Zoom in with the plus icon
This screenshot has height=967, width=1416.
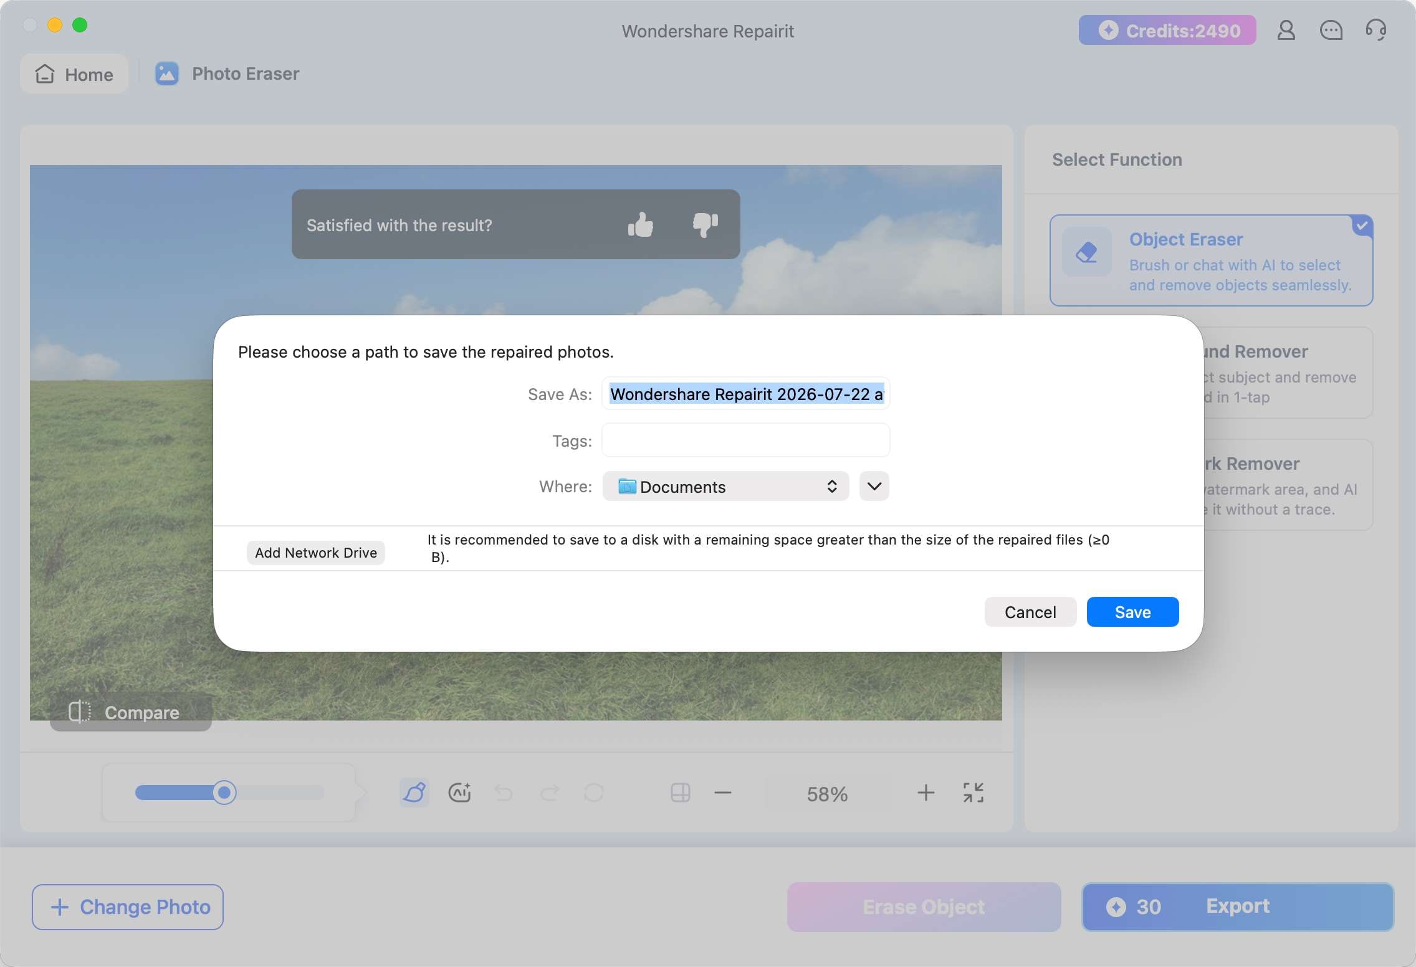point(926,793)
